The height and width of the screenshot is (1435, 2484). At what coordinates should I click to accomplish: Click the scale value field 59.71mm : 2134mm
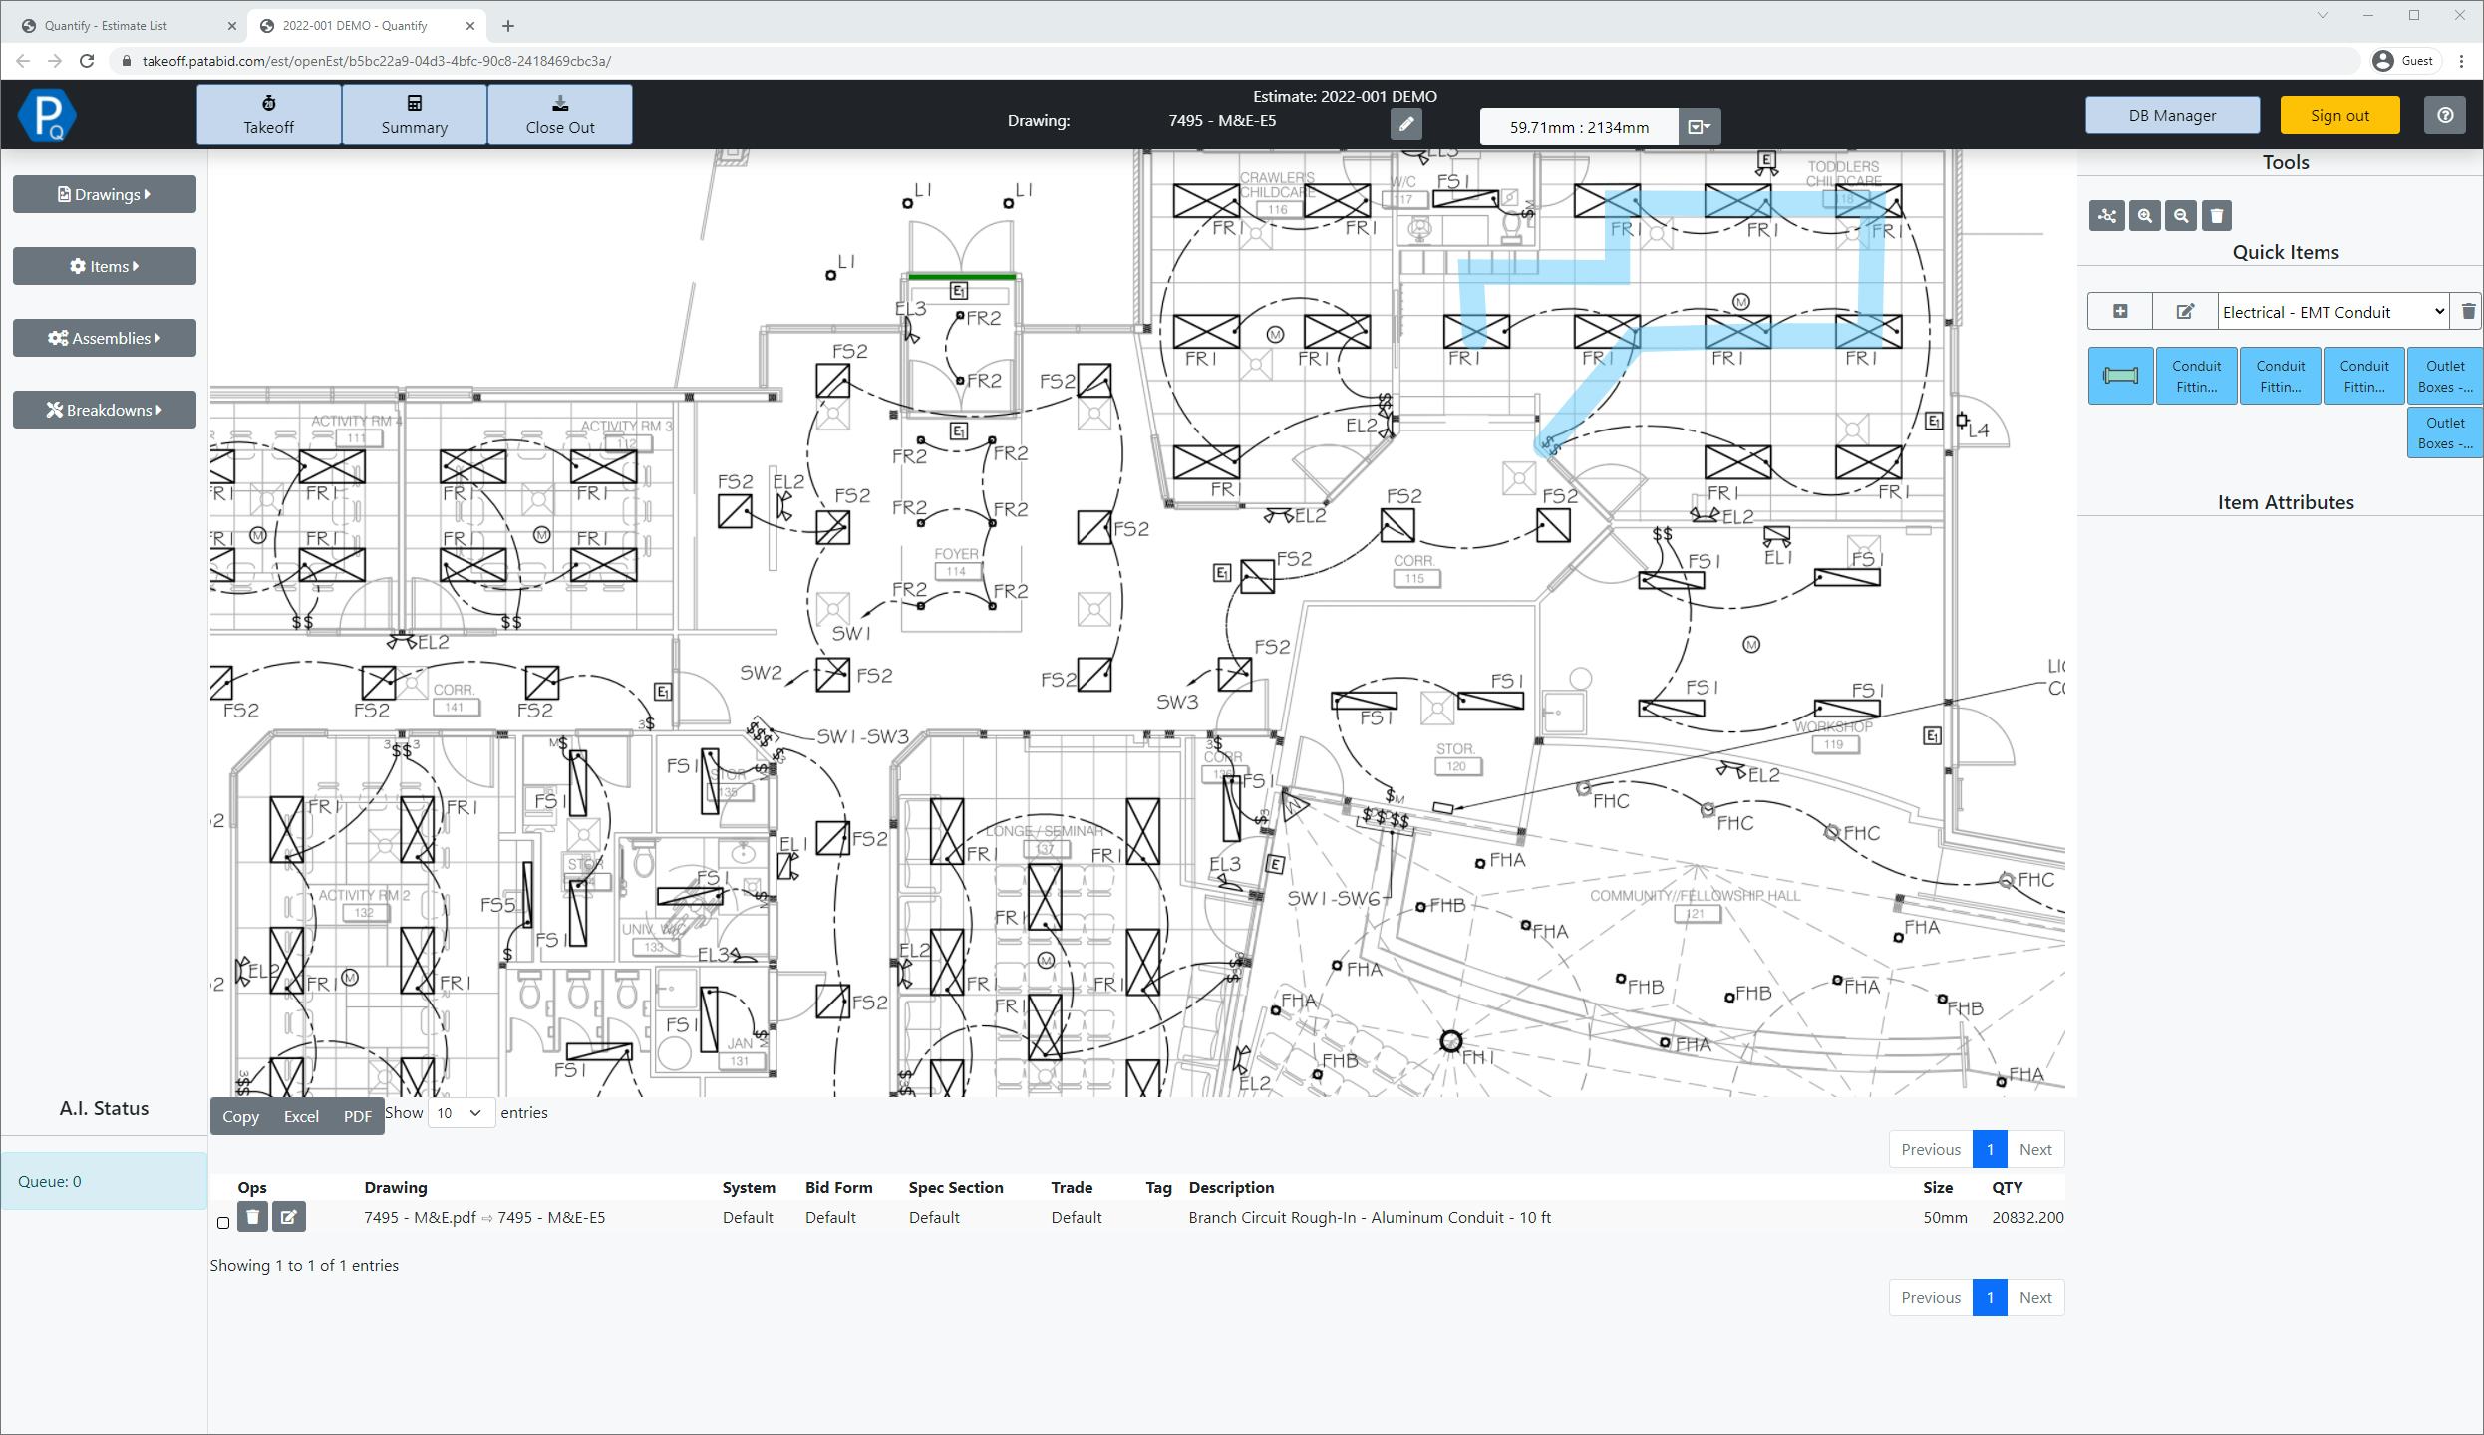1579,127
